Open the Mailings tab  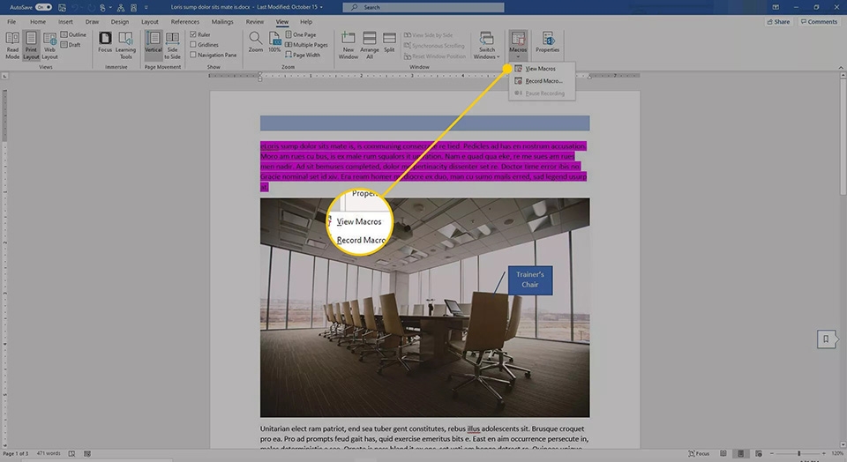click(x=222, y=21)
